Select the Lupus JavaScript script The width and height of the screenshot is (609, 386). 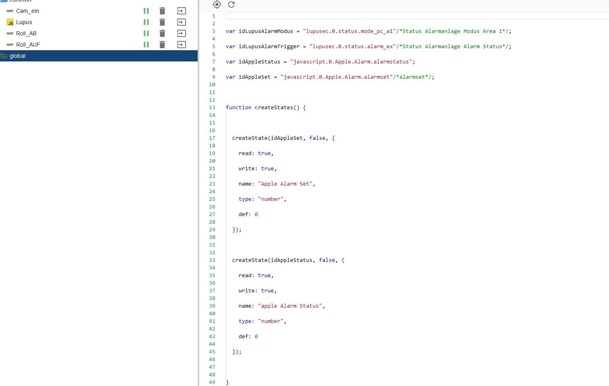coord(24,22)
